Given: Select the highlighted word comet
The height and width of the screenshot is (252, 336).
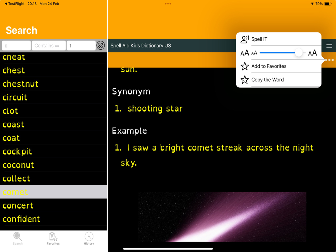Looking at the screenshot, I should click(x=53, y=192).
